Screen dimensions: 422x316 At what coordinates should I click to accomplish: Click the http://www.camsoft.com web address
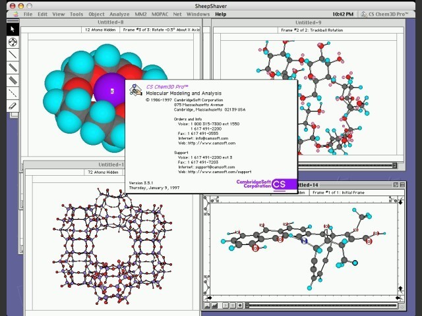tap(212, 144)
